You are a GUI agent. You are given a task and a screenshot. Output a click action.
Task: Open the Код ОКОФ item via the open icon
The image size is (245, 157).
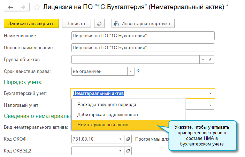tap(129, 139)
